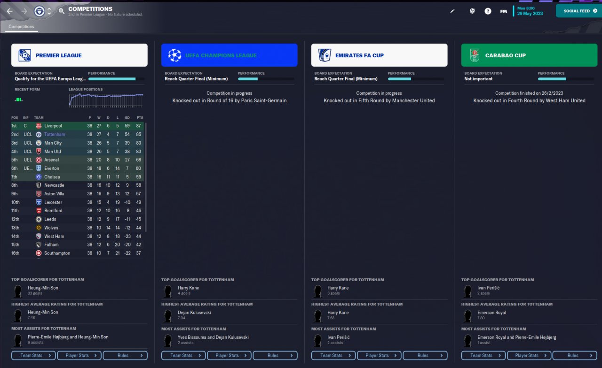
Task: Open the world globe icon
Action: coord(472,11)
